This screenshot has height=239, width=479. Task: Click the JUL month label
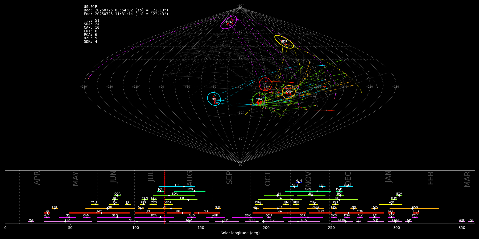[151, 176]
